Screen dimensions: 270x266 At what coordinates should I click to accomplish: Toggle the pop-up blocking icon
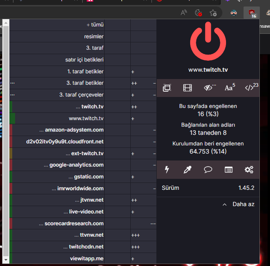point(167,88)
